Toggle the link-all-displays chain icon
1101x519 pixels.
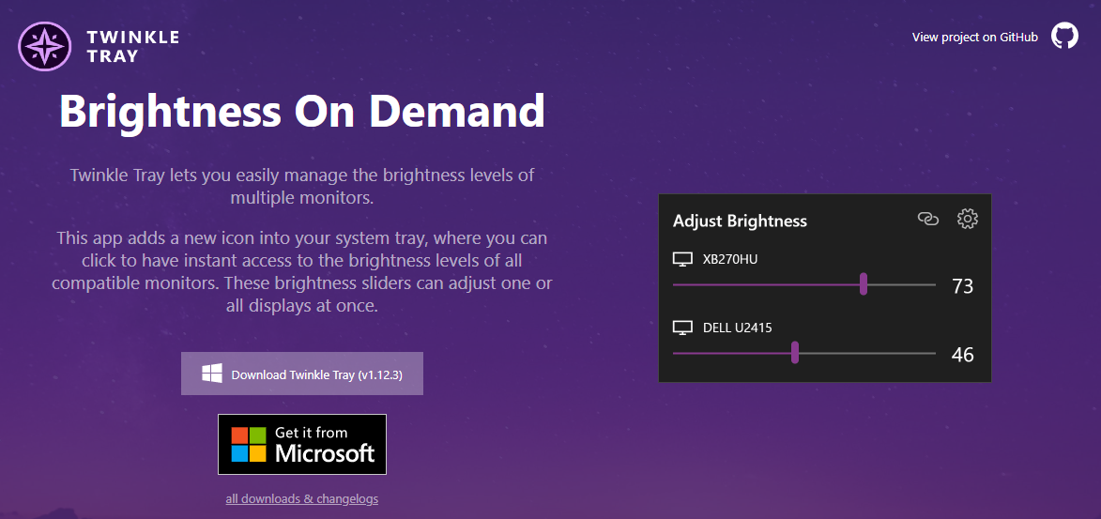928,219
